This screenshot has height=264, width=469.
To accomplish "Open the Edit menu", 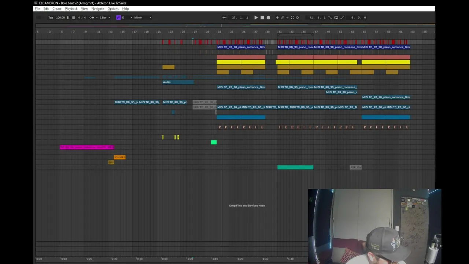I will (46, 9).
